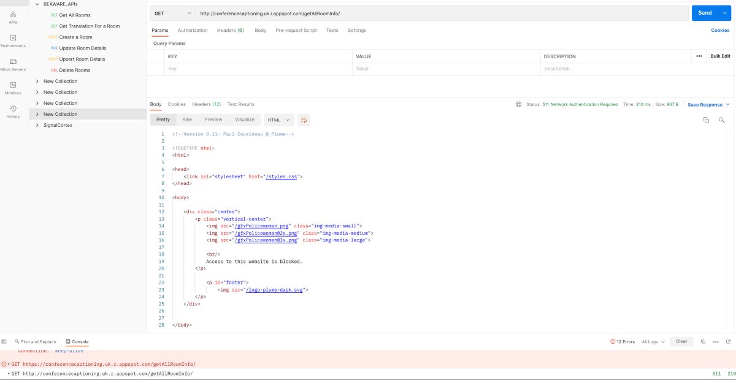This screenshot has height=380, width=736.
Task: Open the Test Results tab
Action: point(241,104)
